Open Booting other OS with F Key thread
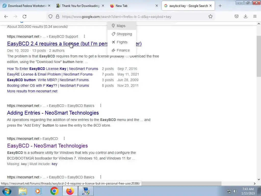261x196 pixels. click(x=48, y=85)
